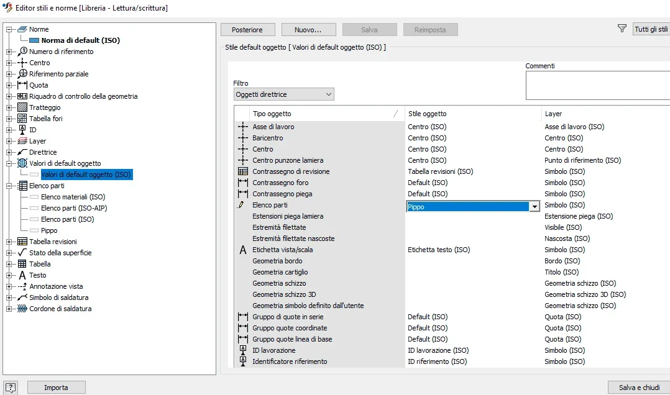Screen dimensions: 670x395
Task: Click the Tabella revisioni icon
Action: 22,242
